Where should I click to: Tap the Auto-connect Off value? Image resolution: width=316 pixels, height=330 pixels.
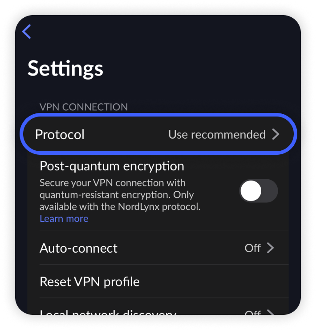pyautogui.click(x=253, y=248)
